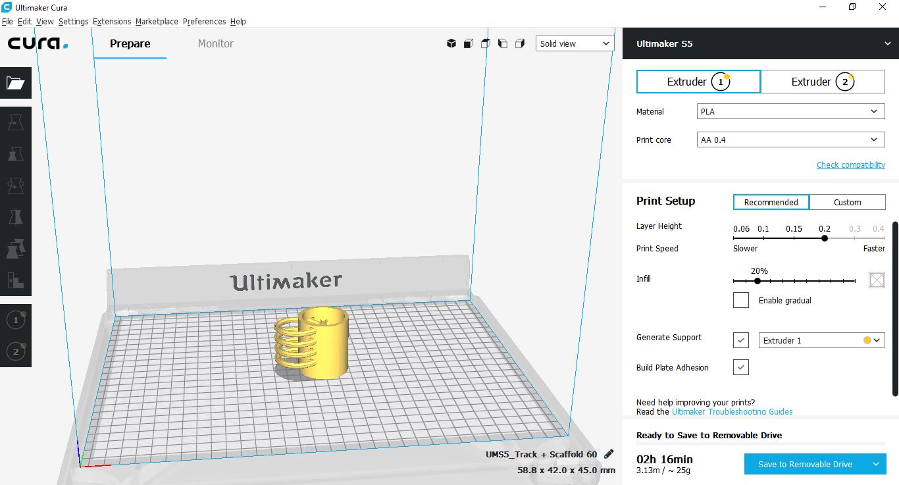The height and width of the screenshot is (485, 899).
Task: Choose extruder 2 button in left sidebar
Action: coord(16,351)
